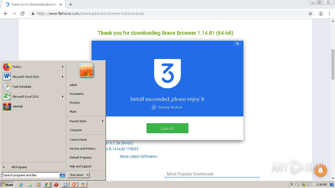335x188 pixels.
Task: Click the Start button
Action: pos(7,185)
